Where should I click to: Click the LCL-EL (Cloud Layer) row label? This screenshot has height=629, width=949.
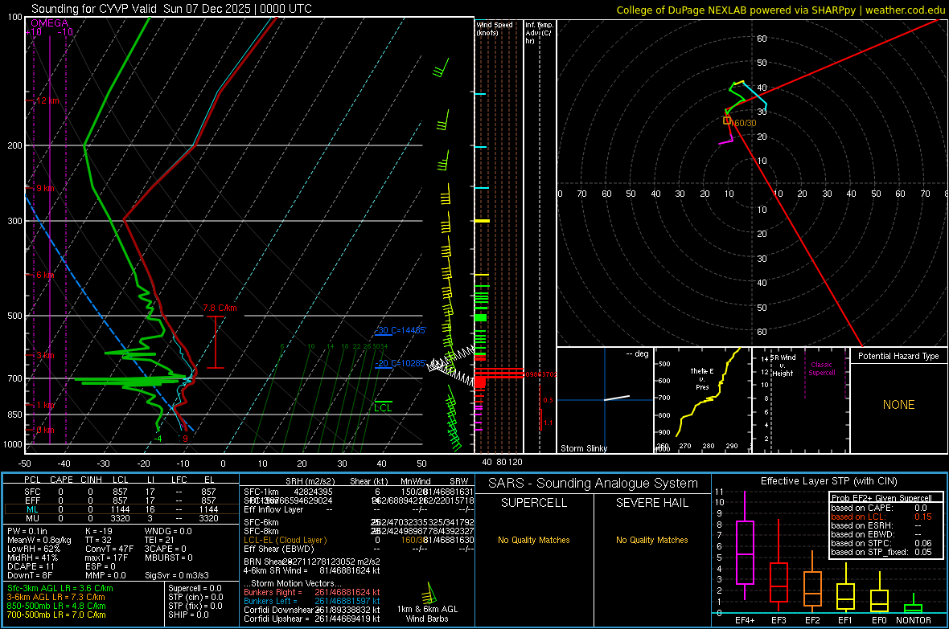[x=285, y=540]
